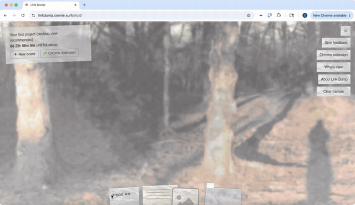Select the text note card icon
355x205 pixels.
pyautogui.click(x=158, y=195)
